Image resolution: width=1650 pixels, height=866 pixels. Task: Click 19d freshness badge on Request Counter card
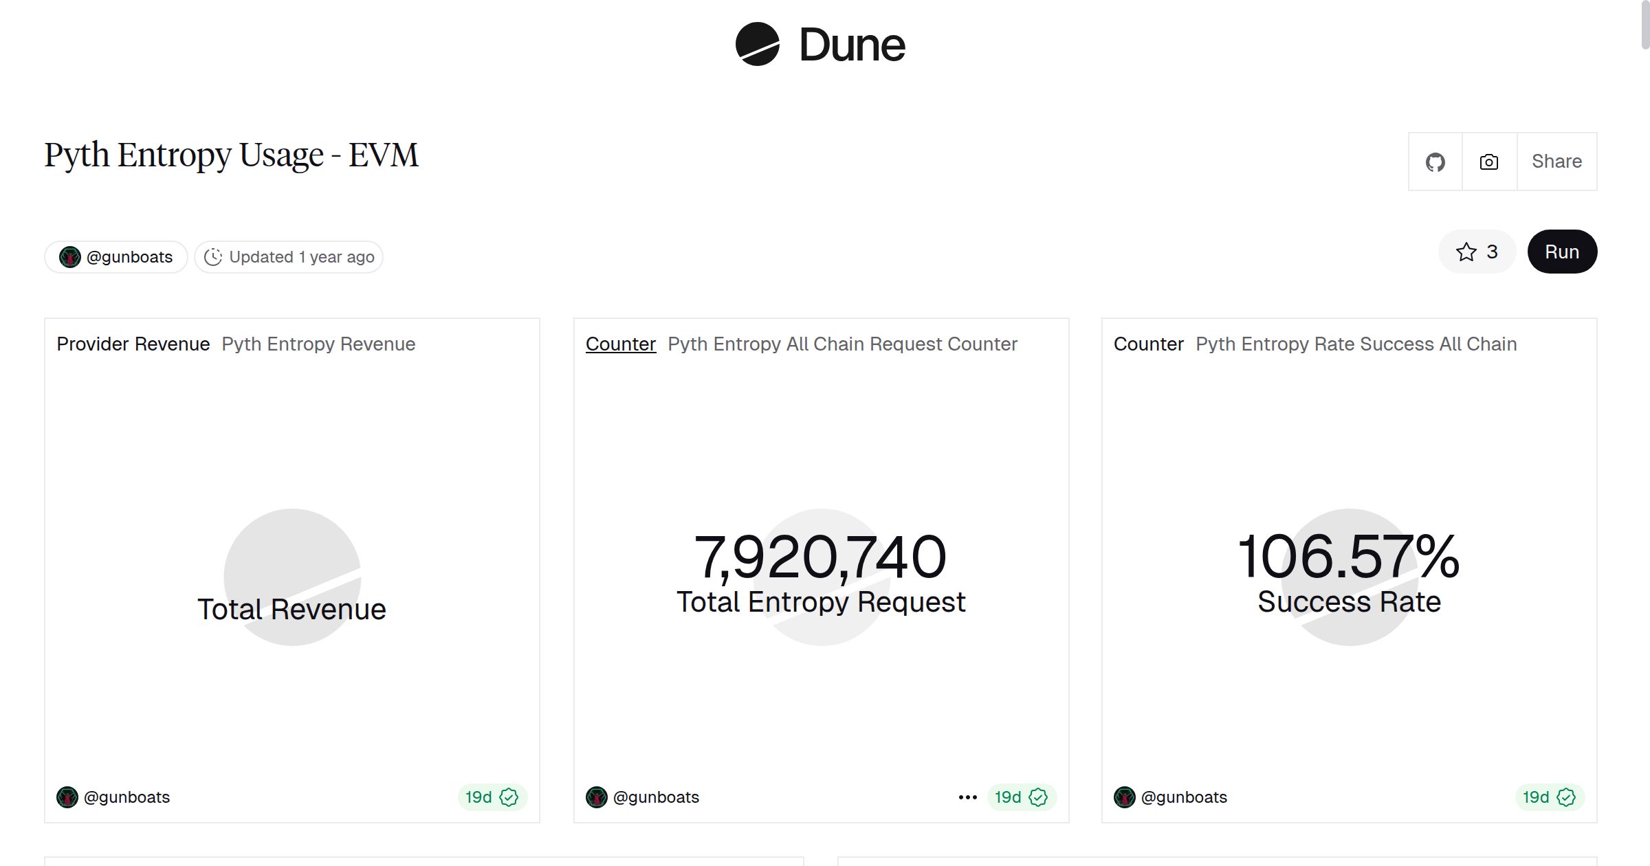click(x=1008, y=797)
